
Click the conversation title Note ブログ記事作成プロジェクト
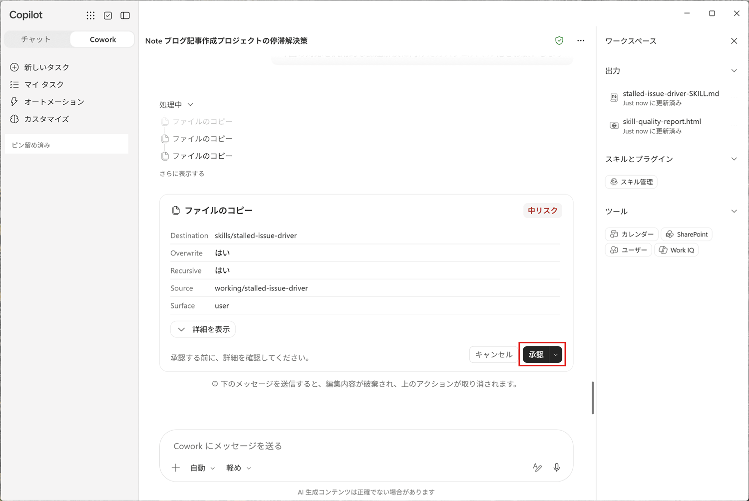226,41
